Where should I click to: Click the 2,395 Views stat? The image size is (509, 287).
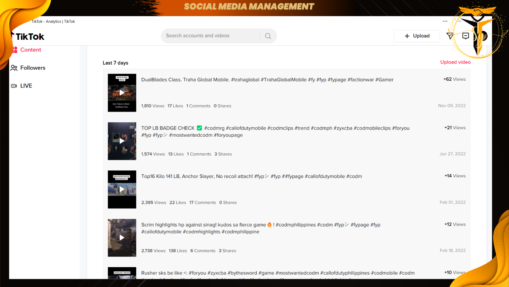[154, 203]
